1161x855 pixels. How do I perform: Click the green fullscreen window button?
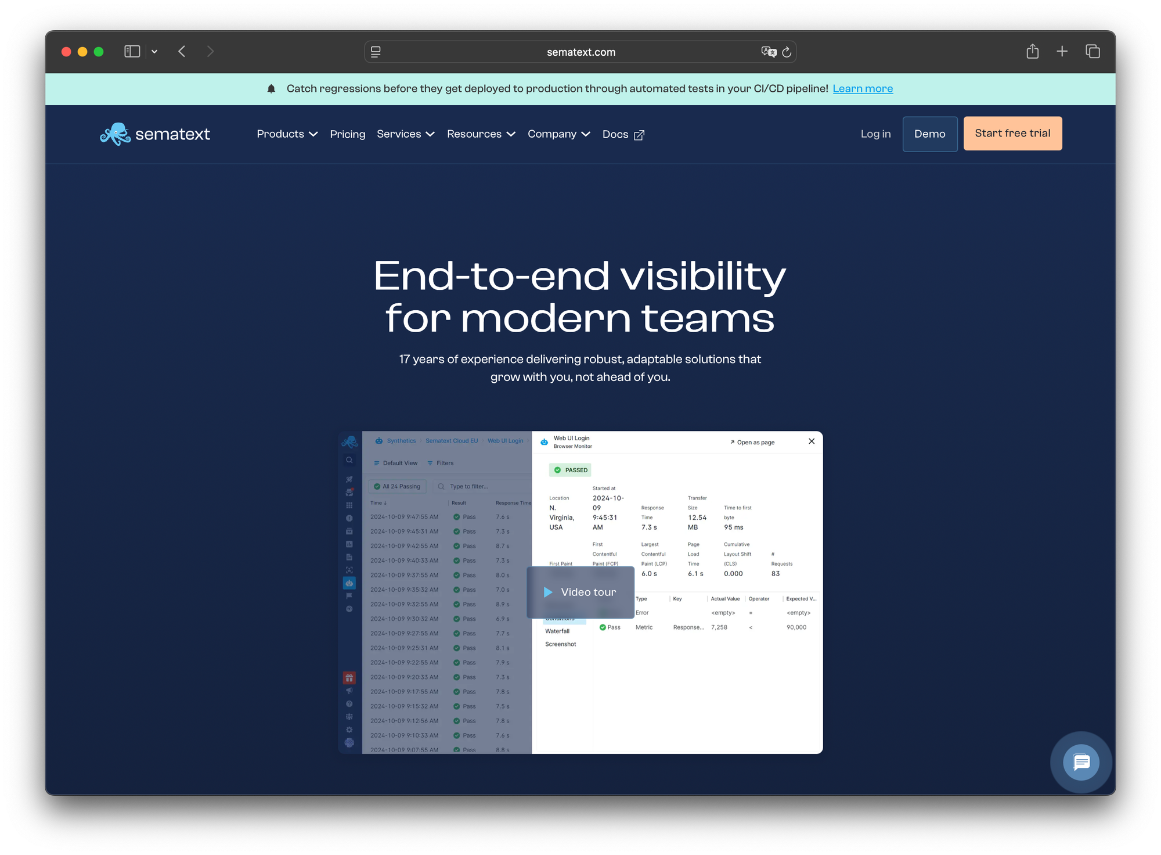99,52
